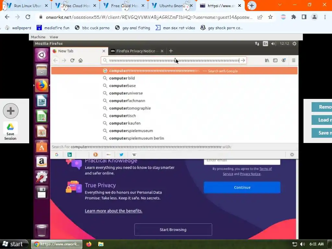The width and height of the screenshot is (332, 249).
Task: Open the View menu
Action: tap(54, 37)
